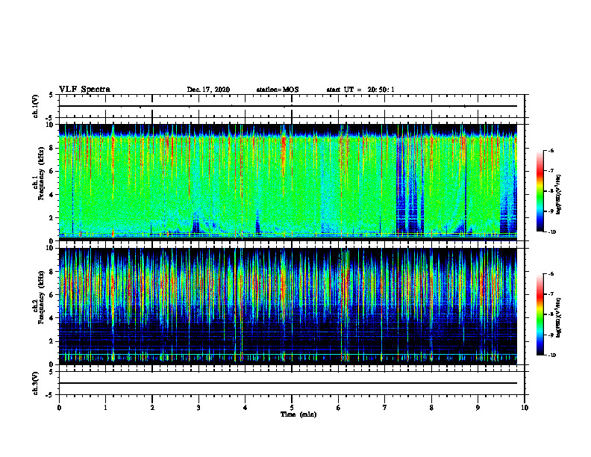The height and width of the screenshot is (457, 591).
Task: Click the "8" kHz tick on ch.2 axis
Action: [52, 272]
